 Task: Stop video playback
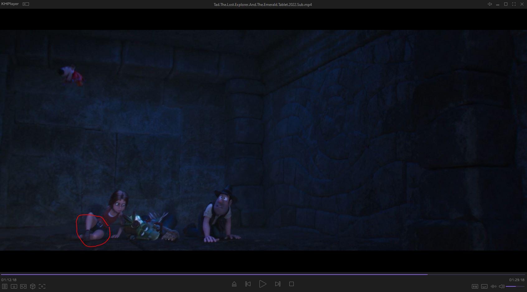click(292, 284)
